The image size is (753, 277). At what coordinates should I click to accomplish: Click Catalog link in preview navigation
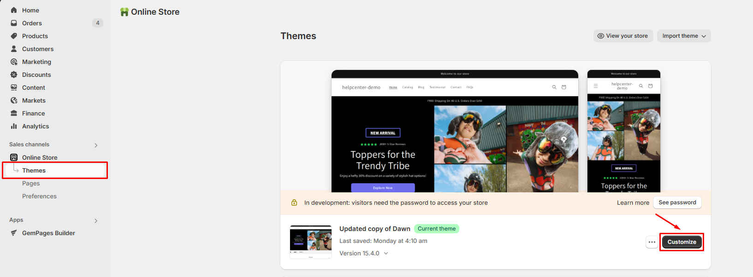408,87
